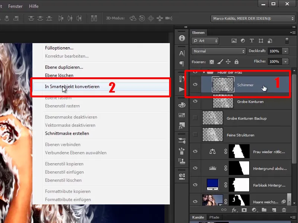Filter layers by adjustment layer type

pyautogui.click(x=243, y=41)
